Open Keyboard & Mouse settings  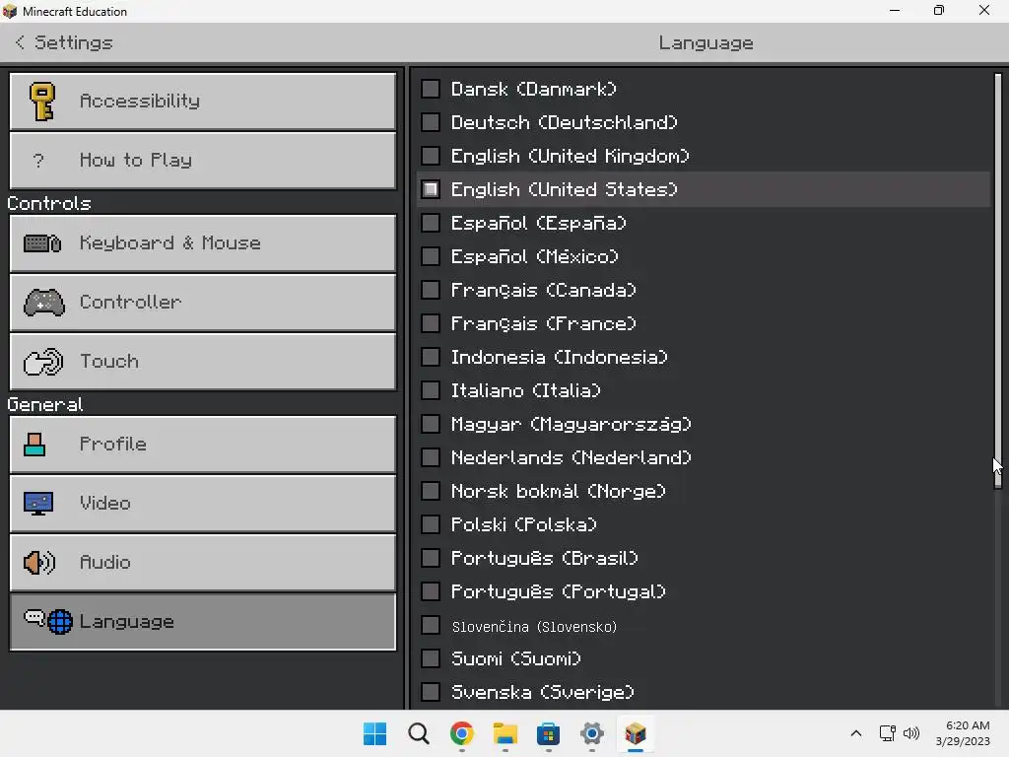(203, 243)
